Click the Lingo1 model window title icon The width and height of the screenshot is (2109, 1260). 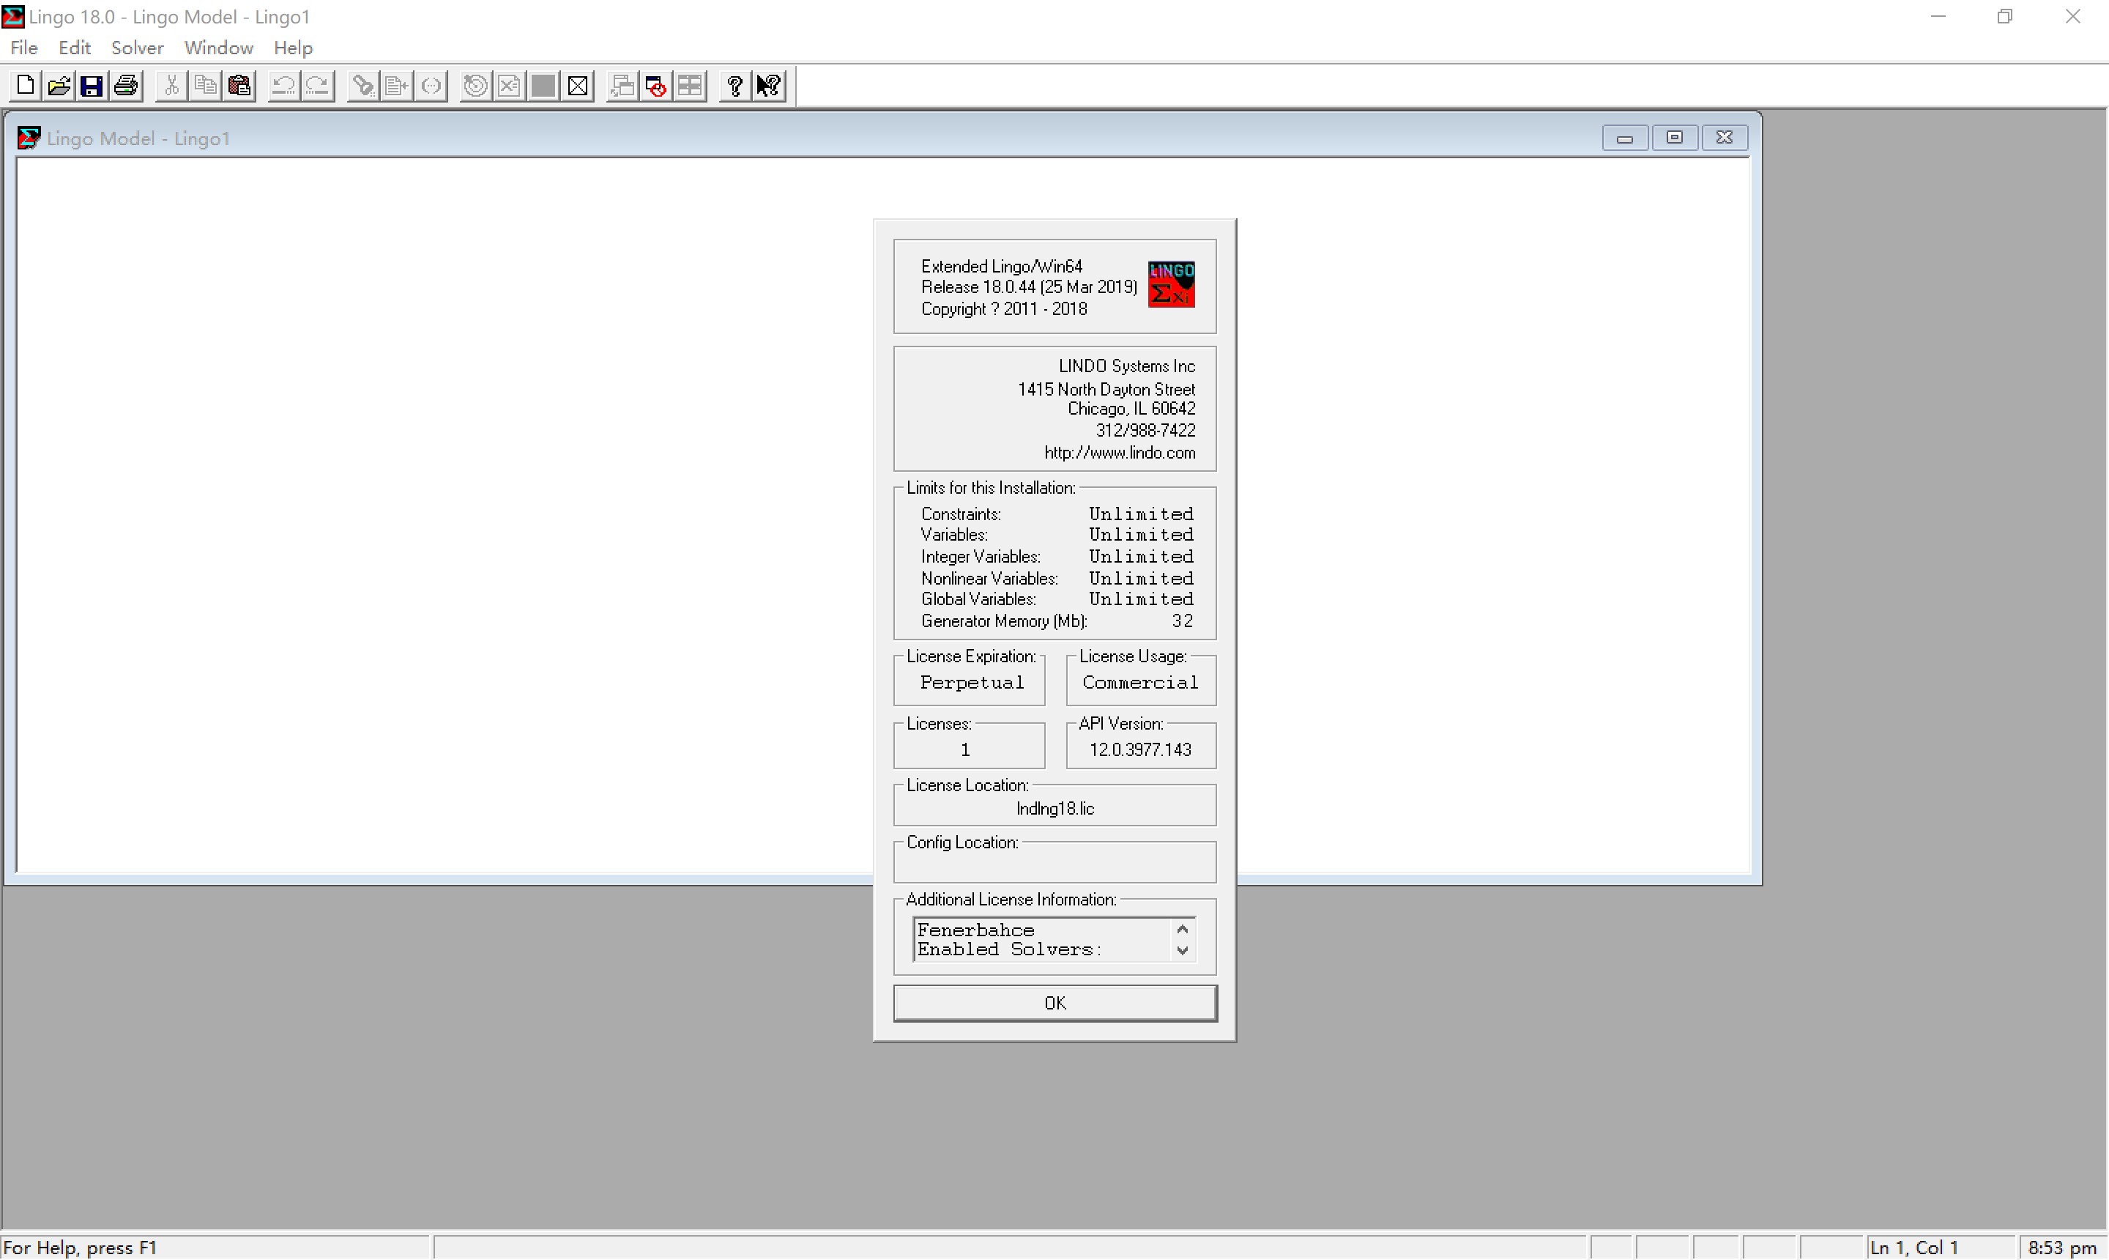click(29, 138)
